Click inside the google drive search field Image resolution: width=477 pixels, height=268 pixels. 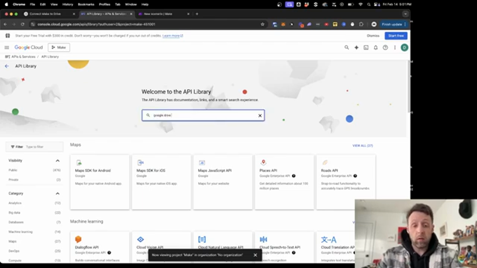pyautogui.click(x=203, y=115)
